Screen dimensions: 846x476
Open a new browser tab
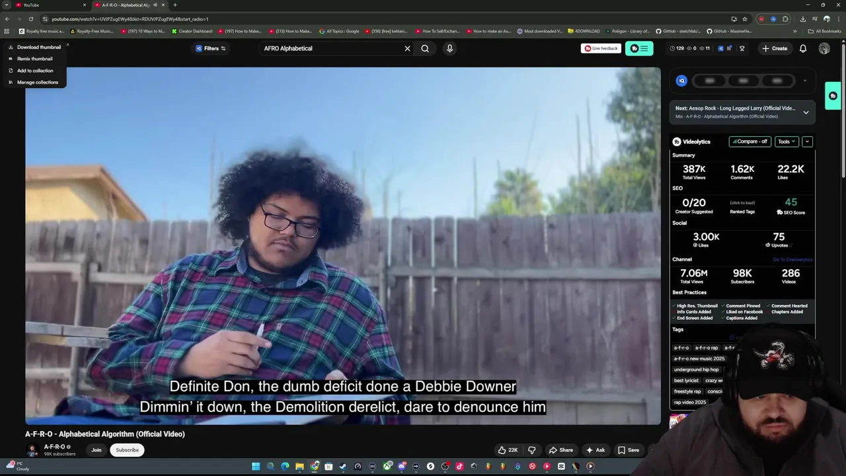(x=175, y=5)
